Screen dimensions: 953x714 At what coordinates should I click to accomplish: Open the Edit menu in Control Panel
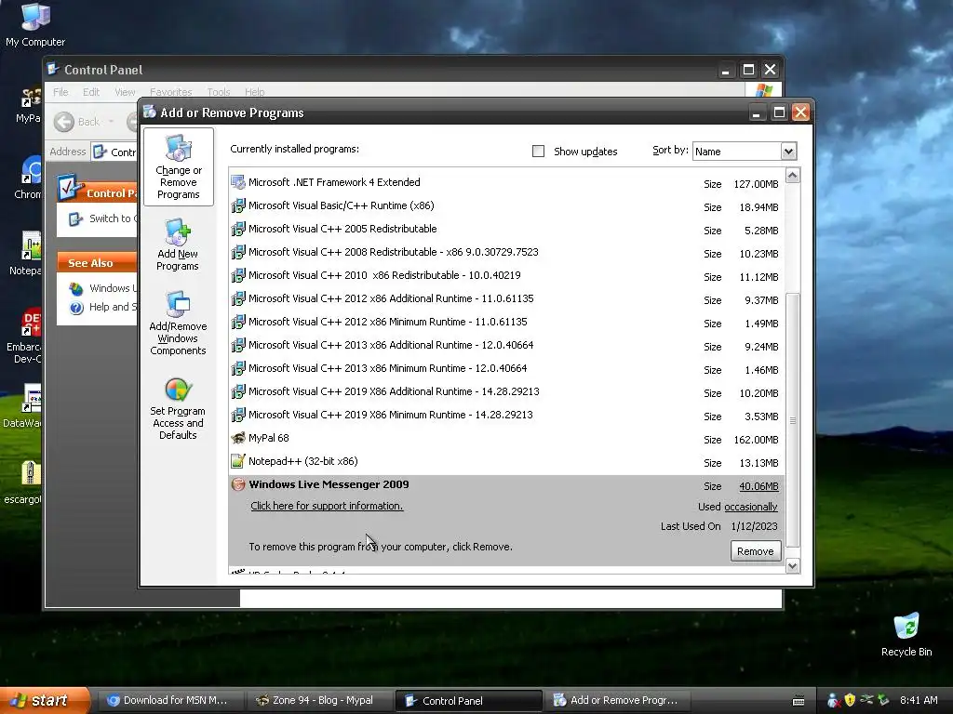click(91, 92)
